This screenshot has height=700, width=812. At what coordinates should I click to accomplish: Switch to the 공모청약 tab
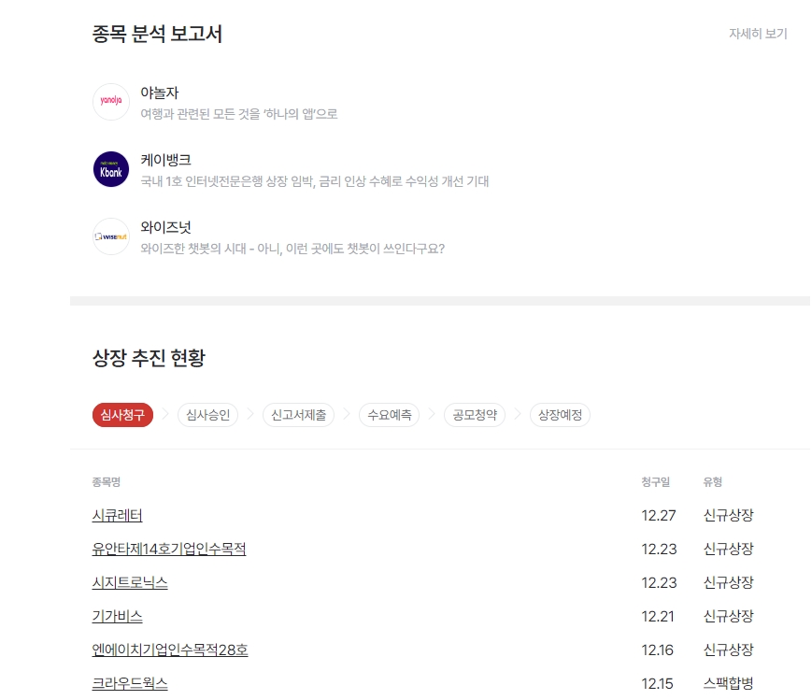coord(475,415)
